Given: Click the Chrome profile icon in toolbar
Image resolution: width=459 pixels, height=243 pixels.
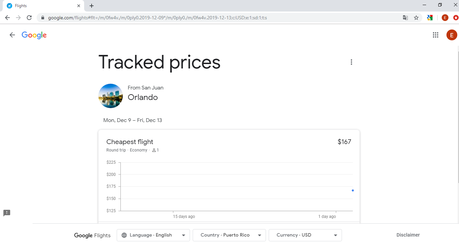Looking at the screenshot, I should point(445,18).
